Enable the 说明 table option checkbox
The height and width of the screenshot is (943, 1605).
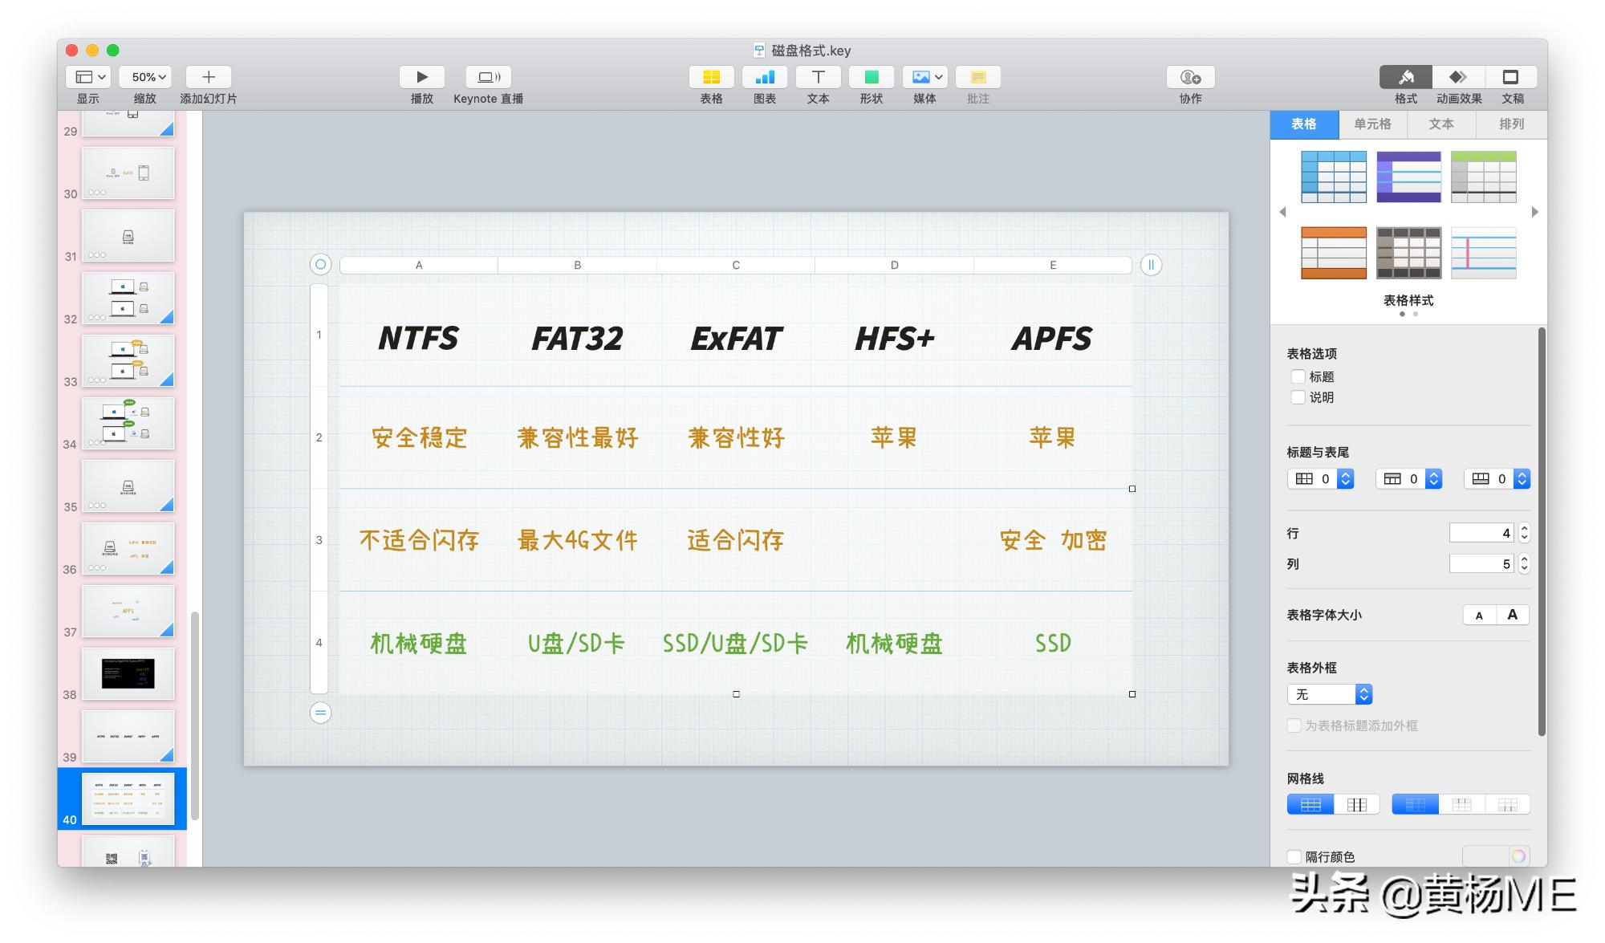point(1298,396)
